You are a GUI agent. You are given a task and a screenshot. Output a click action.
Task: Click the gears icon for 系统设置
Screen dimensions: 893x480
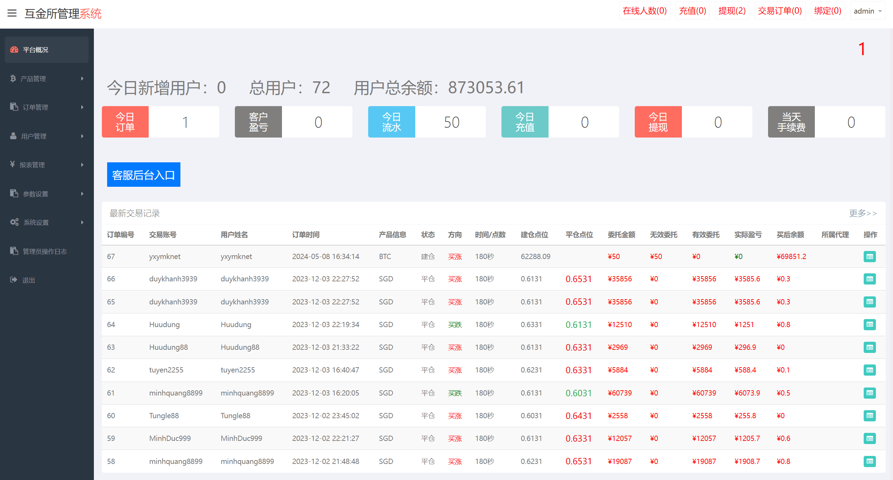[14, 222]
